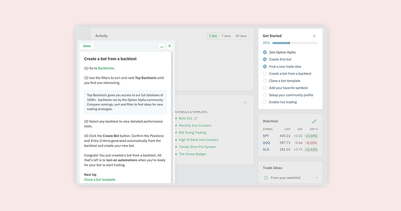
Task: Expand Trade Ideas via the chevron arrow
Action: (x=316, y=178)
